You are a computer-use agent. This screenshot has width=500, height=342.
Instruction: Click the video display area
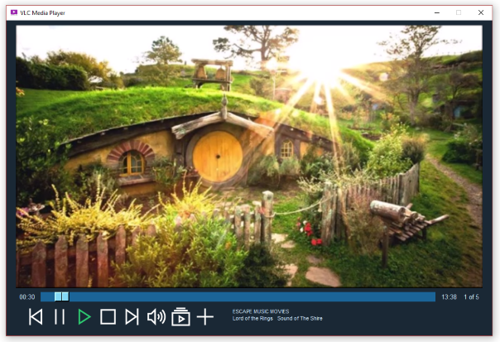tap(249, 157)
